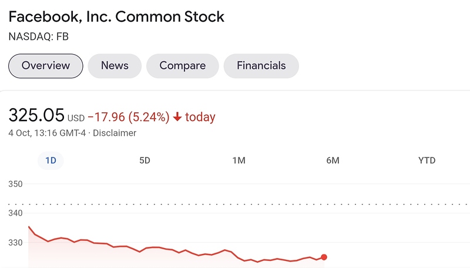Open the Disclaimer link
The width and height of the screenshot is (470, 268).
116,133
